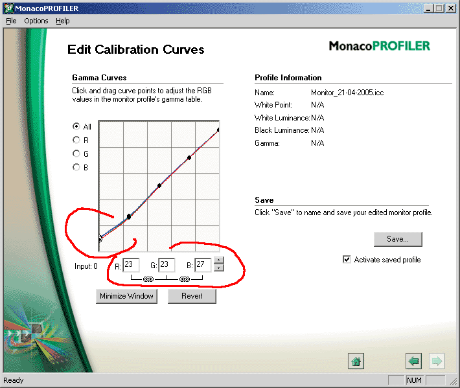Click the Minimize Window button

pos(126,296)
